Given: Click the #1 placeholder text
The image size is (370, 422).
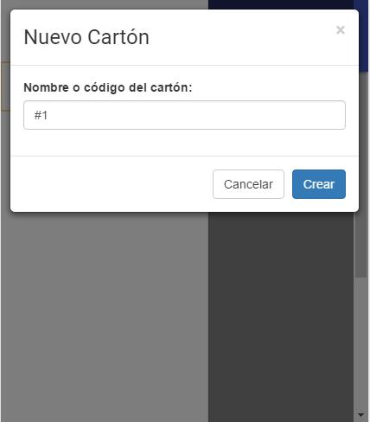Looking at the screenshot, I should tap(41, 115).
